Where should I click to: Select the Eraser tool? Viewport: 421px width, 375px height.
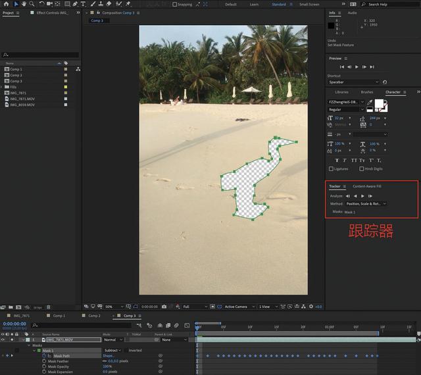109,4
